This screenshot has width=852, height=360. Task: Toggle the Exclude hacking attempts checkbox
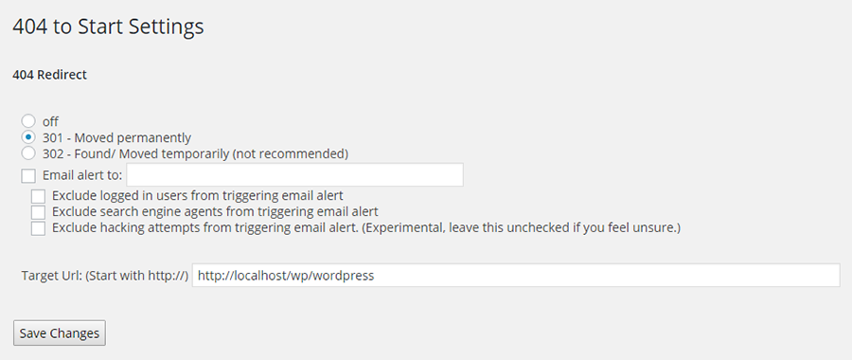tap(38, 228)
